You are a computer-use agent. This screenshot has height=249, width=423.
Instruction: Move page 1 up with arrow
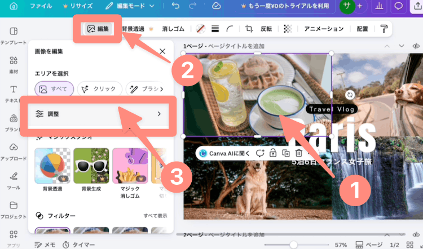387,46
